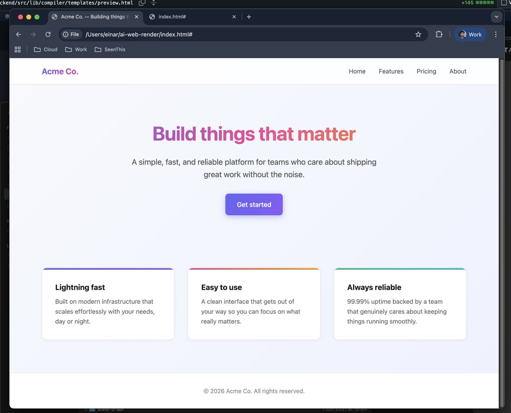Click the green full-screen window button
This screenshot has width=511, height=413.
pyautogui.click(x=37, y=17)
